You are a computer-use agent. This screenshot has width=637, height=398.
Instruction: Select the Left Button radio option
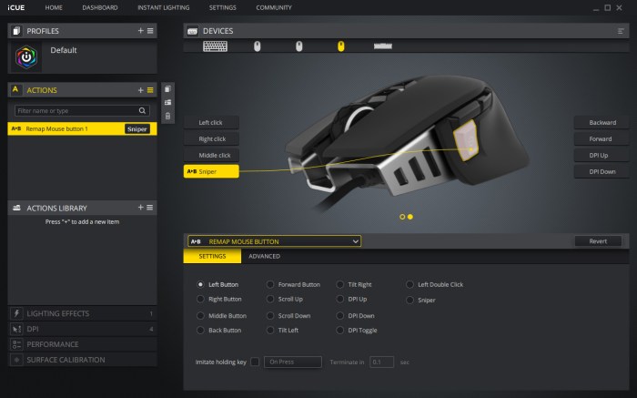coord(200,284)
